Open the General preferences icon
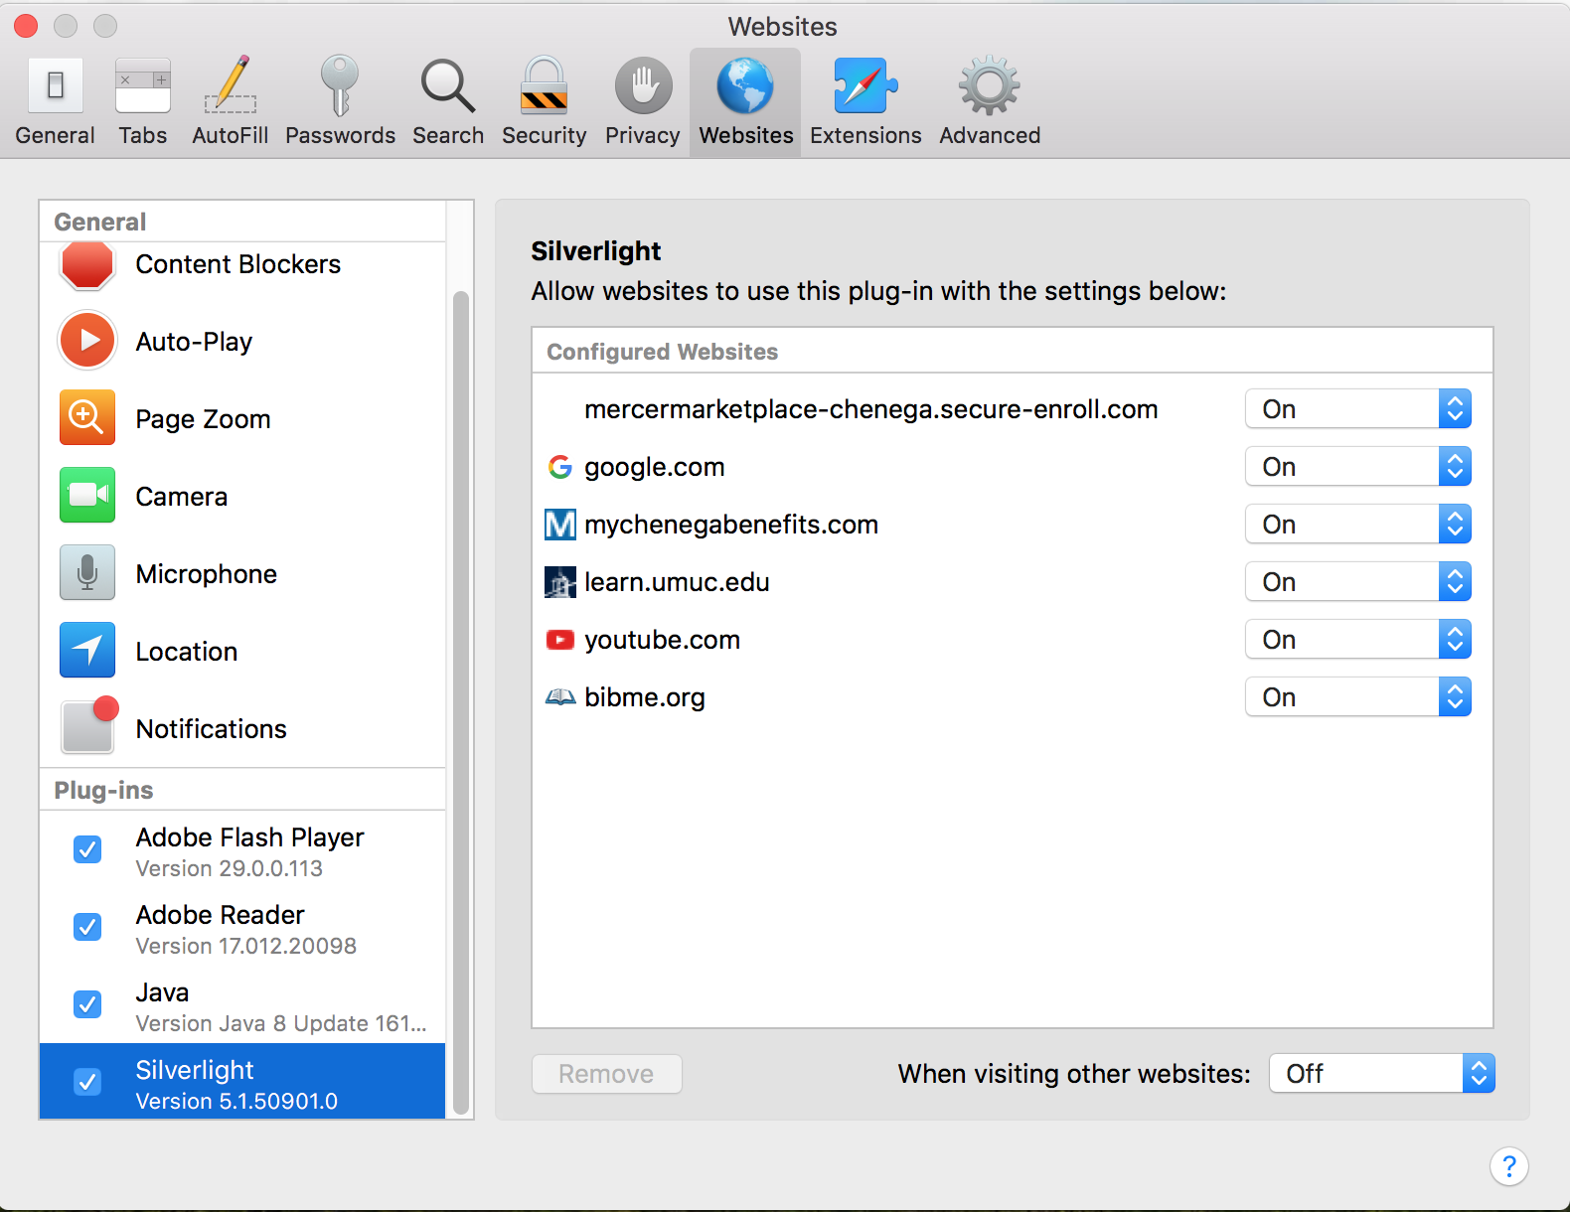The width and height of the screenshot is (1570, 1212). point(56,85)
